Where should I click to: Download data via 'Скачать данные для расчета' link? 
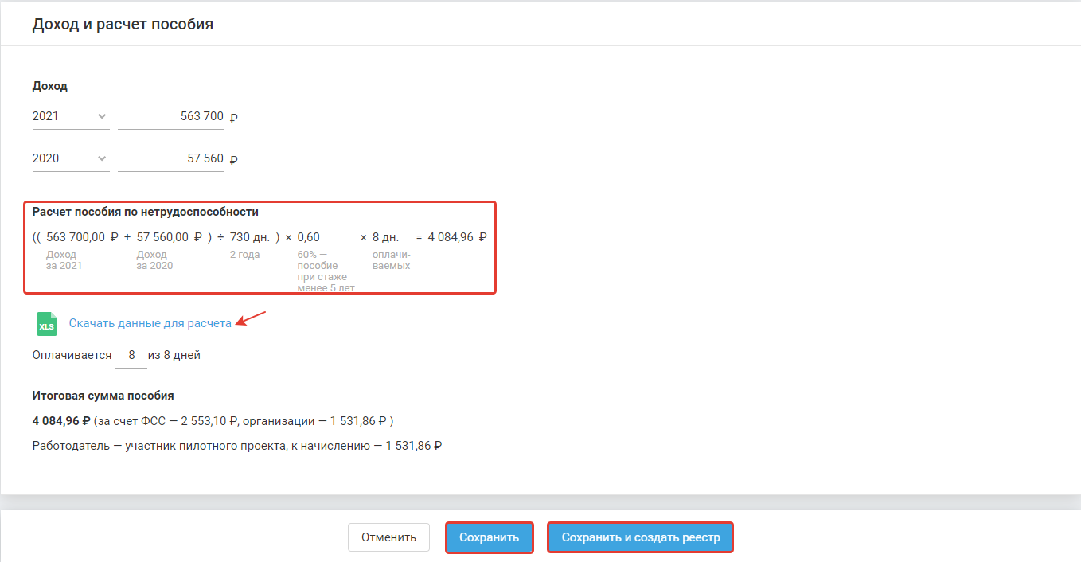click(150, 323)
